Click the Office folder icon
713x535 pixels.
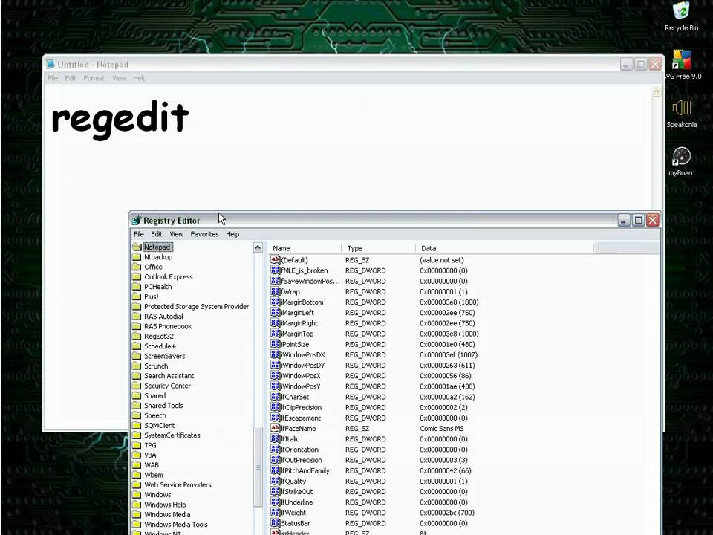(137, 267)
